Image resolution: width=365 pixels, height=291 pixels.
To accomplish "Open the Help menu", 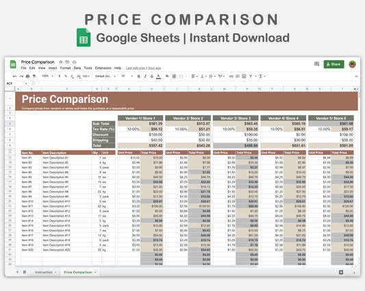I will coord(118,68).
